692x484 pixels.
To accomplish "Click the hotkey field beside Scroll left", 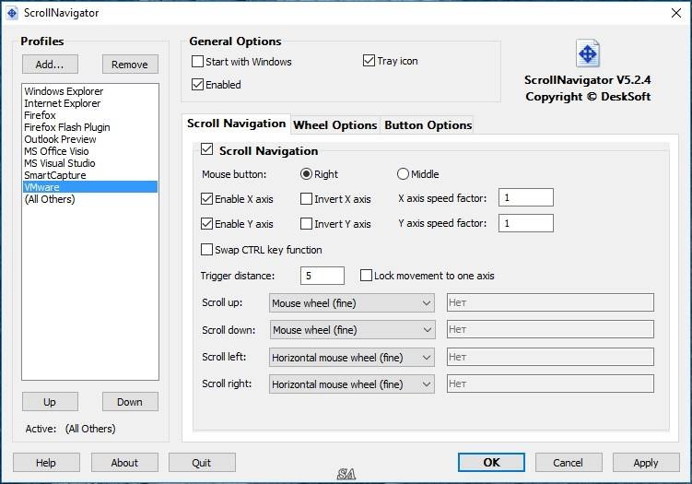I will click(x=550, y=357).
